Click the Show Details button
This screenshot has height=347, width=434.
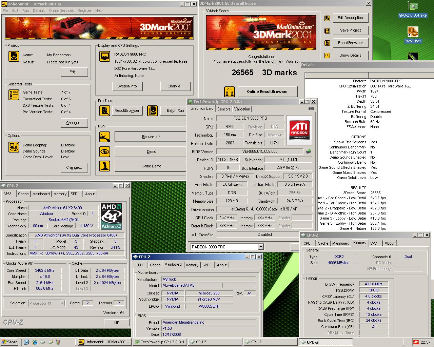[350, 56]
